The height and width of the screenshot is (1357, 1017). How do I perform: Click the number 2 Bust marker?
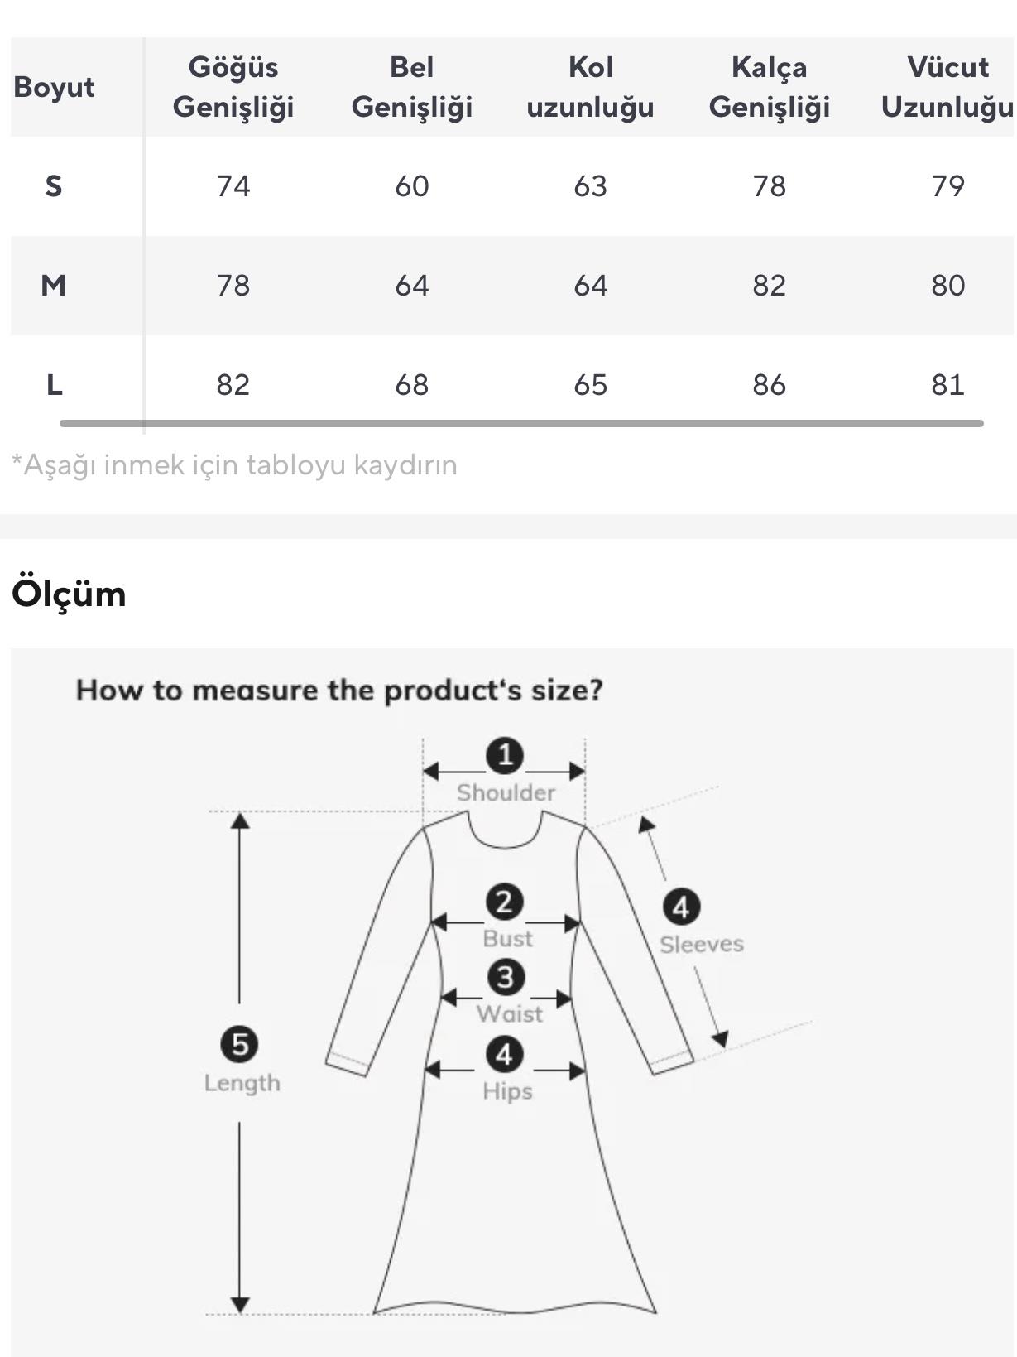click(504, 902)
